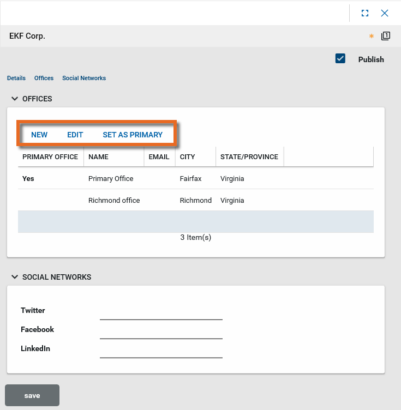Click the fullscreen expand icon
The height and width of the screenshot is (410, 401).
click(x=365, y=13)
